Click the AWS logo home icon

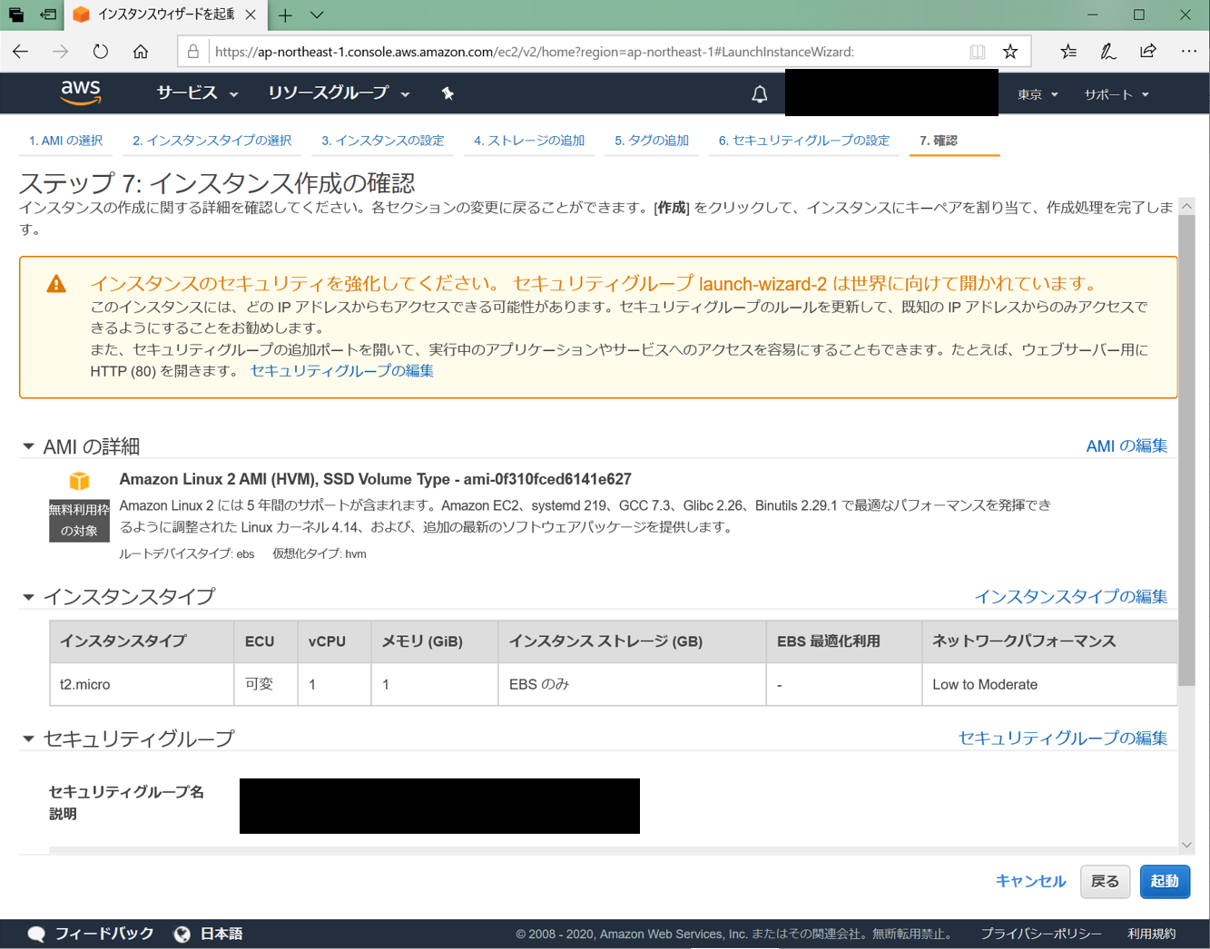81,93
